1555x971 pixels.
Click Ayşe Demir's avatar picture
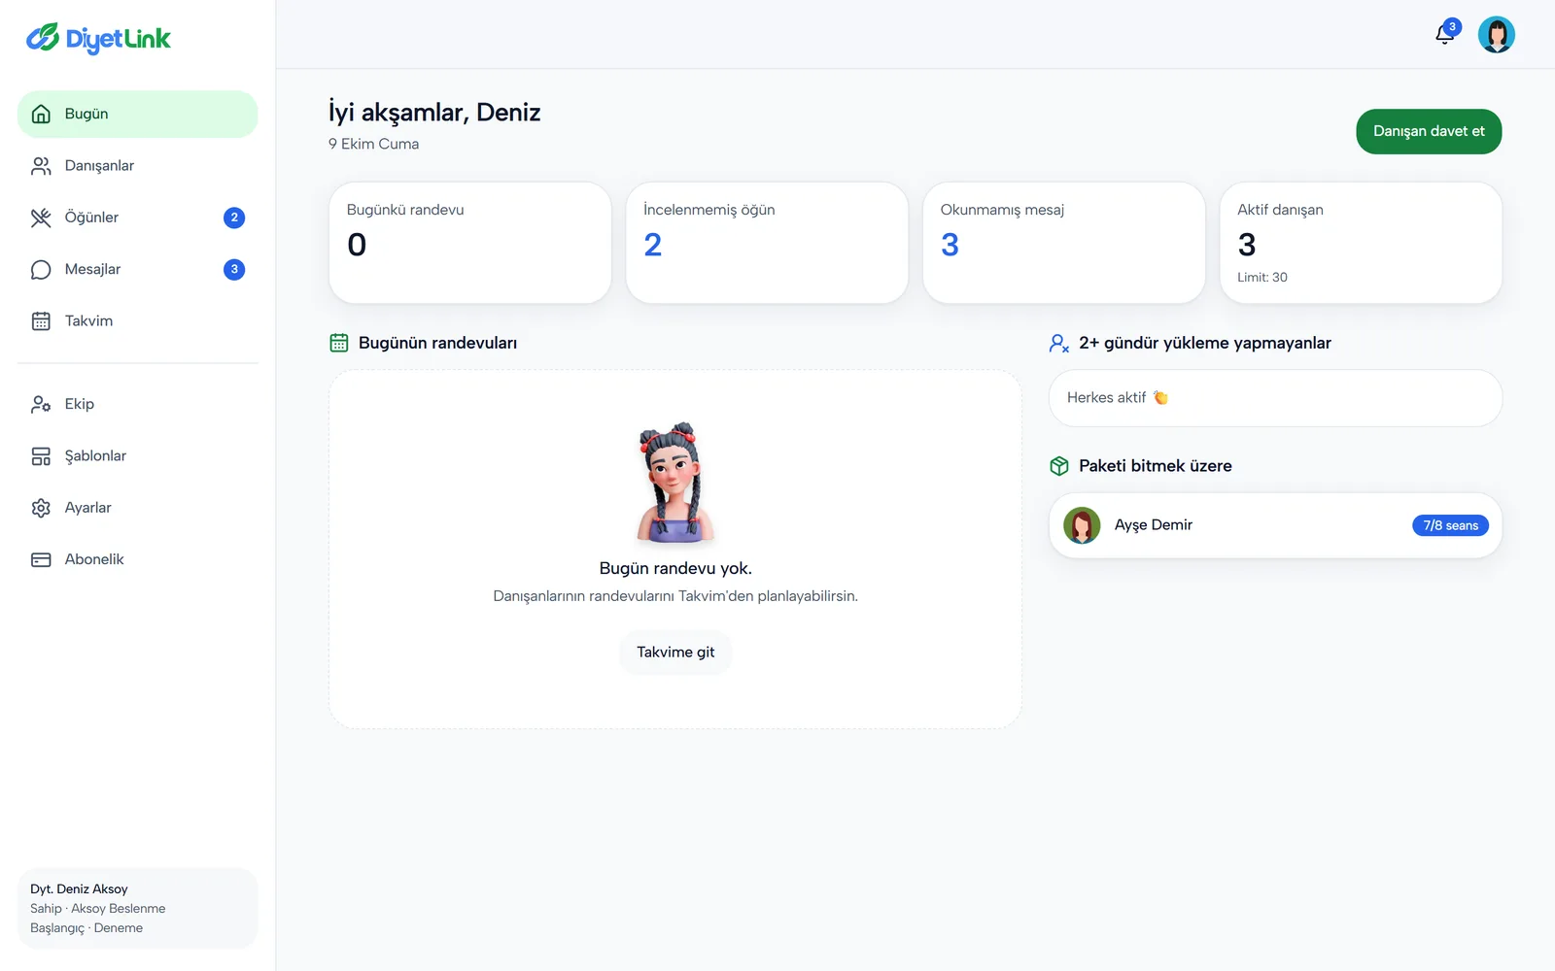tap(1082, 525)
